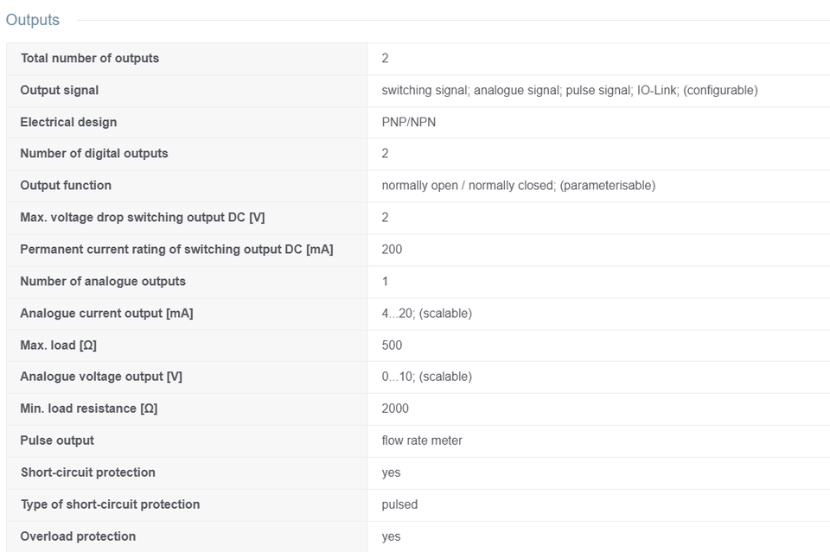The width and height of the screenshot is (830, 552).
Task: Select the 0...10; (scalable) value
Action: pyautogui.click(x=426, y=377)
